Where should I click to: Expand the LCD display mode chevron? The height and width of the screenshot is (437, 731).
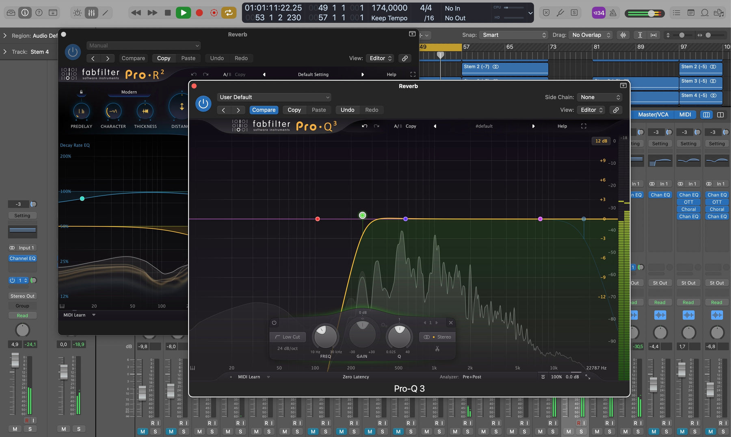530,13
